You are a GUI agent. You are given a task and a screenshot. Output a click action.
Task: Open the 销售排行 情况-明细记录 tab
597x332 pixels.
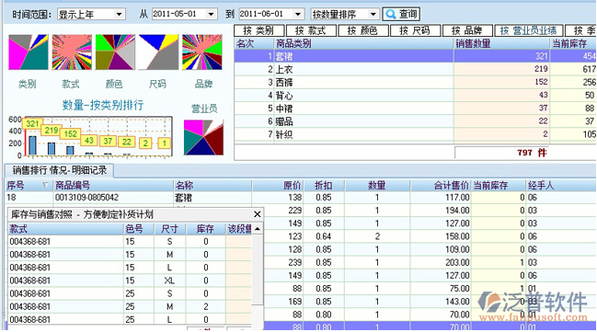[x=60, y=170]
